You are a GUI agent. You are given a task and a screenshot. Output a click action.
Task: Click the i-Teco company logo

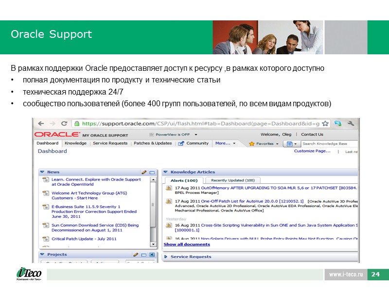click(x=29, y=274)
